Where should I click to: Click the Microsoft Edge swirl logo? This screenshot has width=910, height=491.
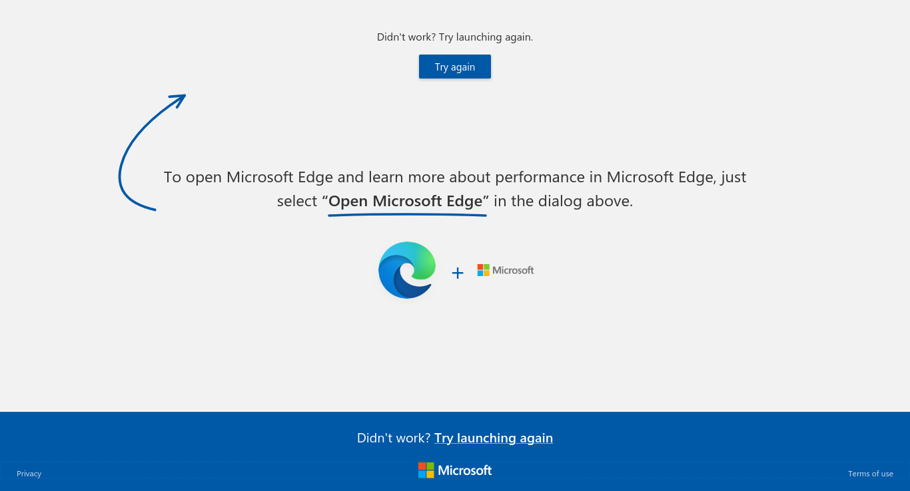coord(407,269)
